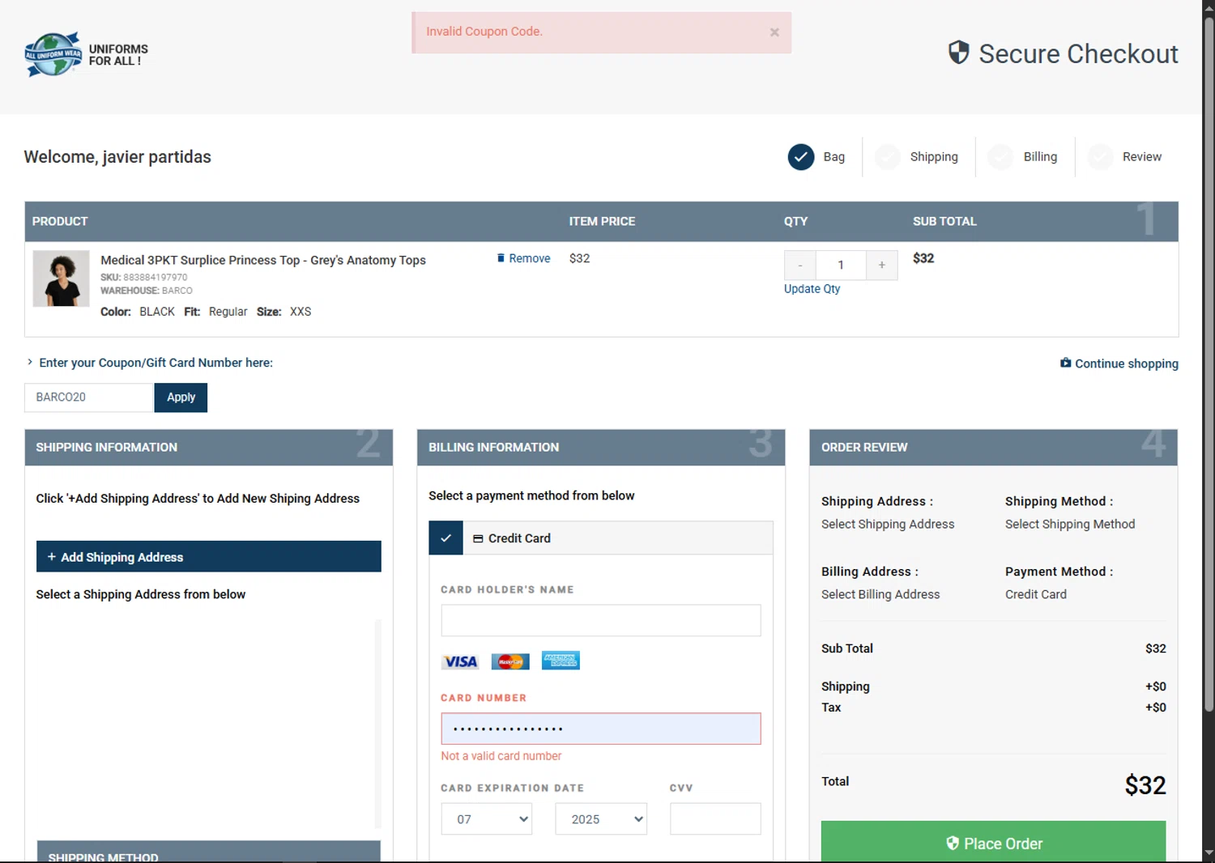Image resolution: width=1215 pixels, height=863 pixels.
Task: Click the 'Welcome, javier partidas' greeting
Action: 117,157
